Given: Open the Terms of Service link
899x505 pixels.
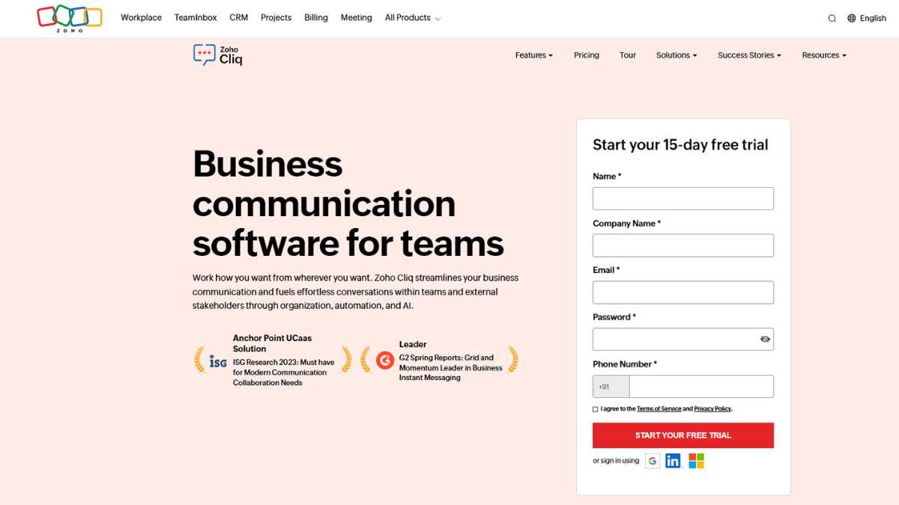Looking at the screenshot, I should (659, 409).
